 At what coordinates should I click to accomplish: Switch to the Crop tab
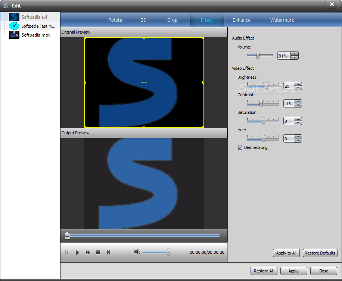[x=172, y=20]
